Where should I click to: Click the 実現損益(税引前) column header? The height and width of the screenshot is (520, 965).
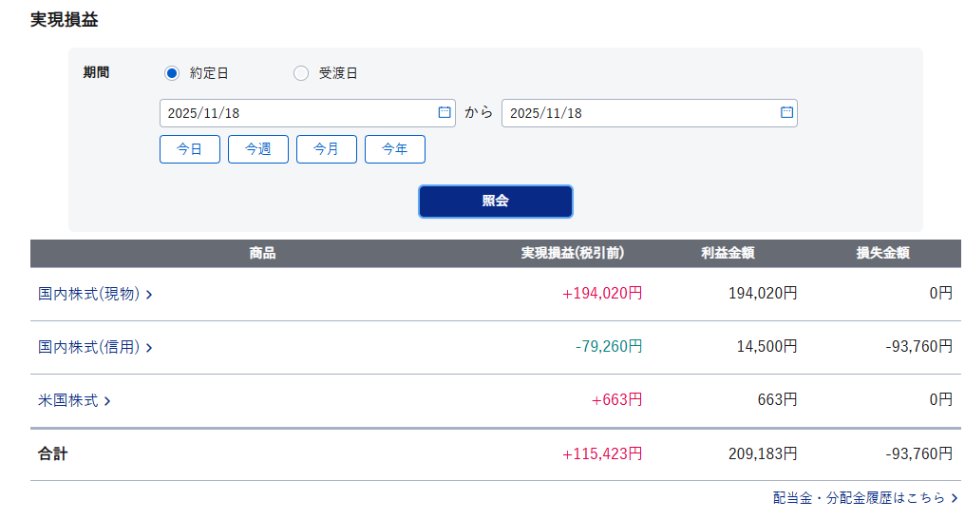point(572,254)
